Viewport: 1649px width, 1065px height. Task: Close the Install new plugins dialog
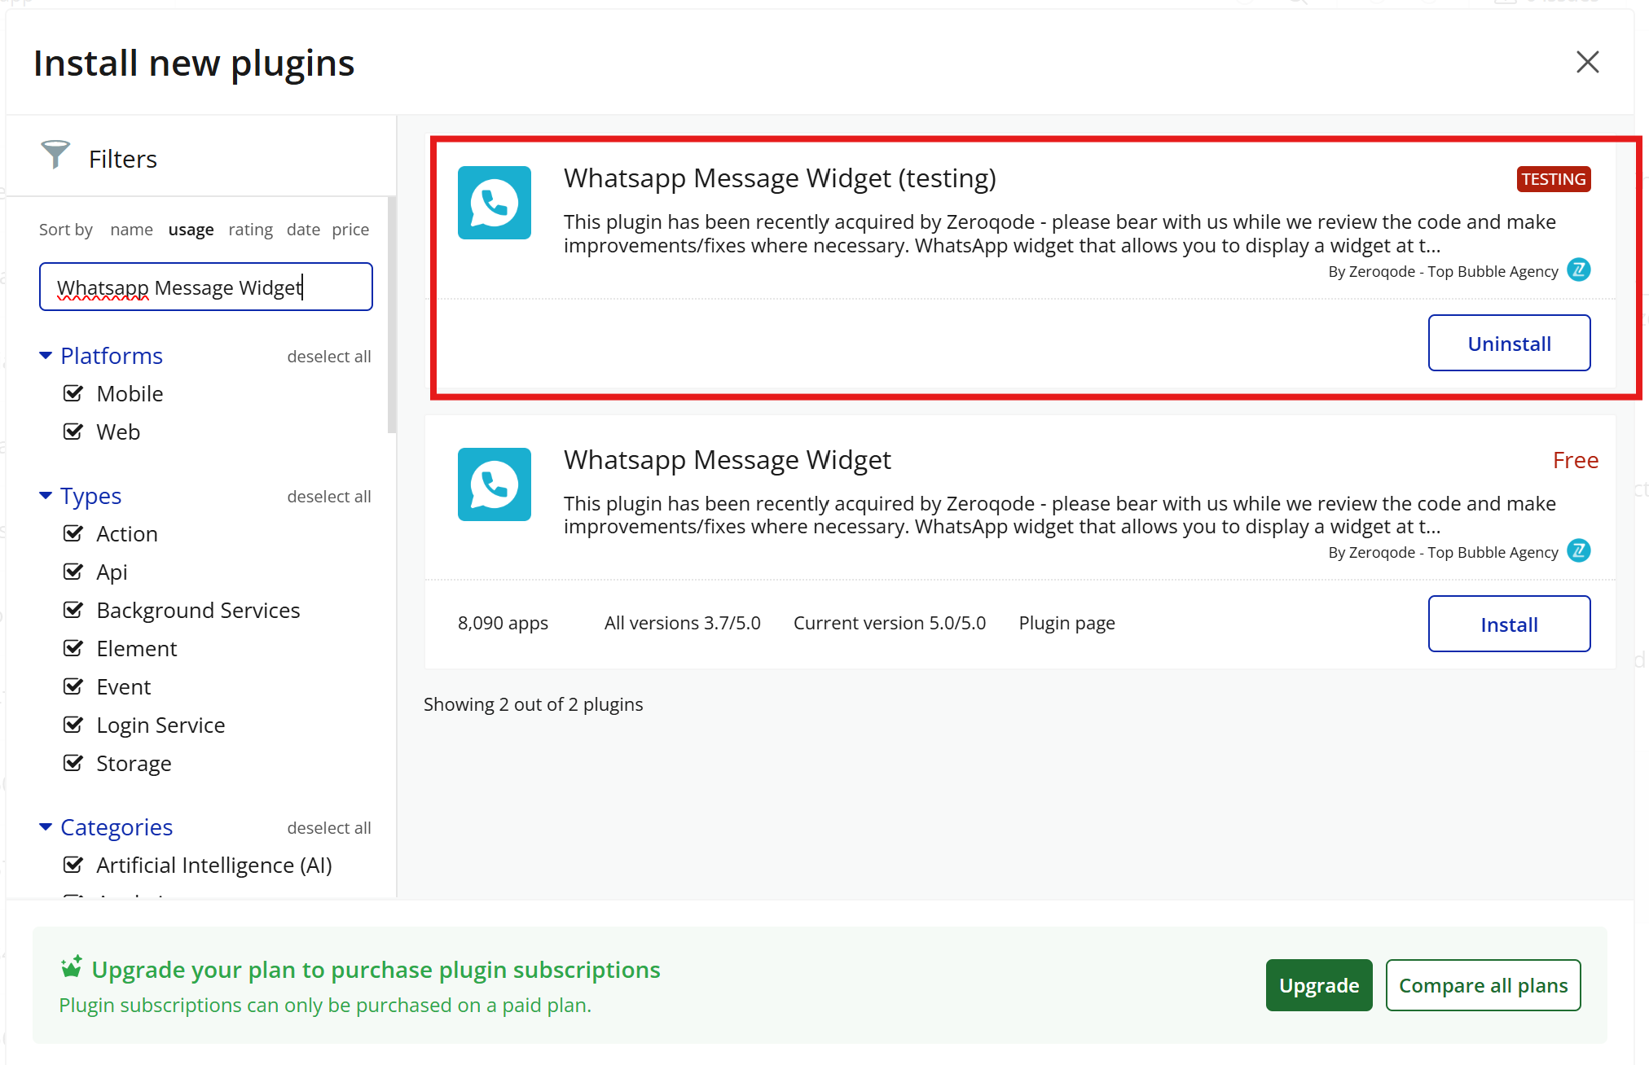tap(1587, 62)
